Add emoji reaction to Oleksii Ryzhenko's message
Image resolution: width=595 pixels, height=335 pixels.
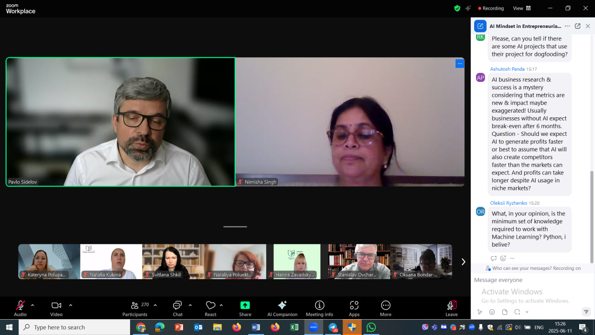pos(503,258)
